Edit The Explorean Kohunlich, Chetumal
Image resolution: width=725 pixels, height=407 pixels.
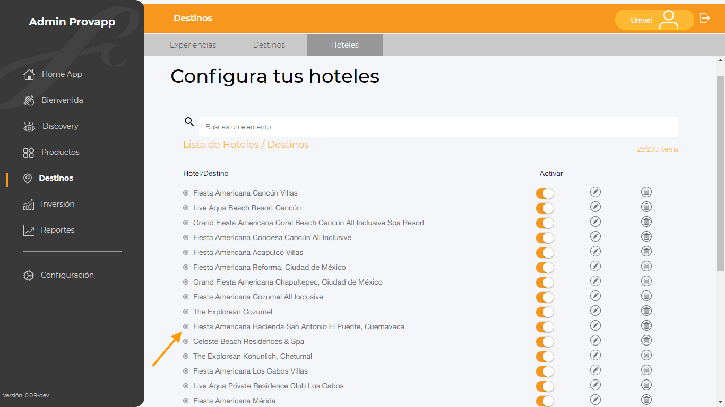click(x=595, y=355)
